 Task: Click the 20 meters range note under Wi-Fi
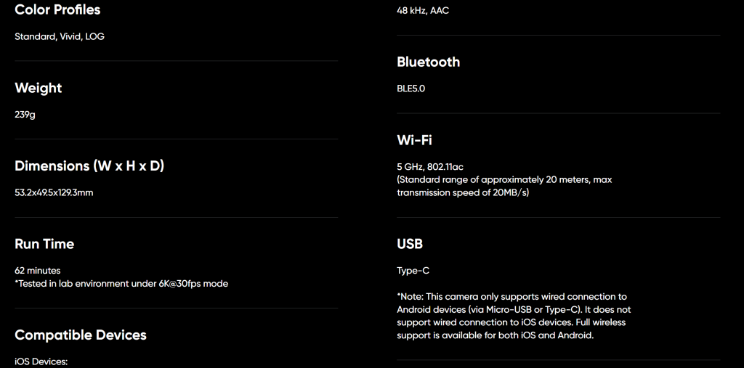(504, 187)
